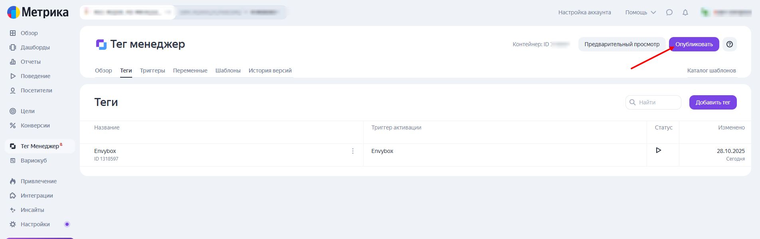Image resolution: width=760 pixels, height=239 pixels.
Task: Switch to the Триггеры tab
Action: [152, 71]
